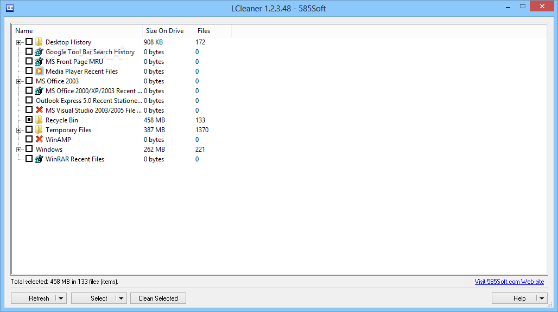Expand the Temporary Files tree node

click(19, 130)
